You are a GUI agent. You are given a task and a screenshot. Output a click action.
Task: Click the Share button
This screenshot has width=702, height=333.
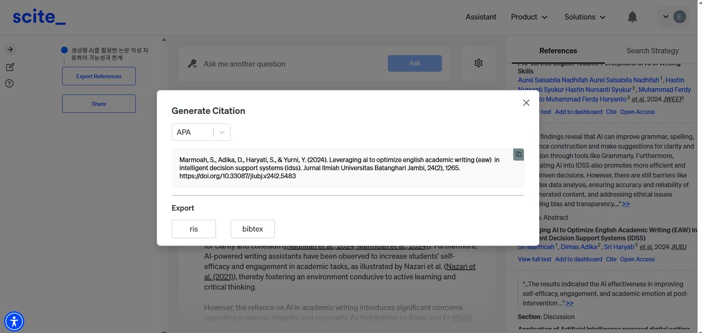(x=99, y=104)
